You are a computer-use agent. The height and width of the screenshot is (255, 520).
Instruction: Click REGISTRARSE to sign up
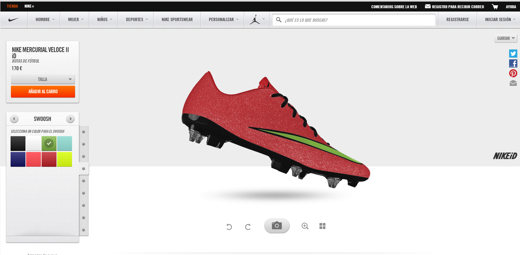coord(458,20)
